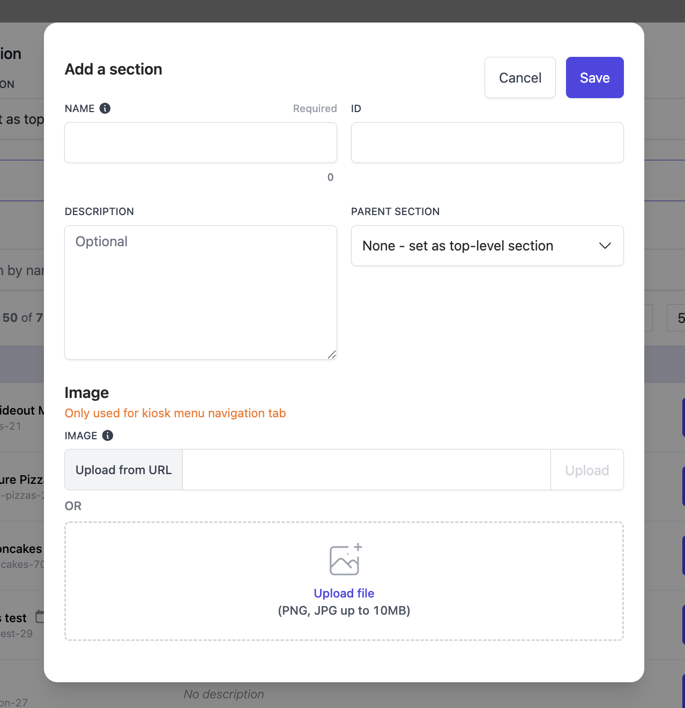Click the picture placeholder icon in the upload area

(x=344, y=559)
